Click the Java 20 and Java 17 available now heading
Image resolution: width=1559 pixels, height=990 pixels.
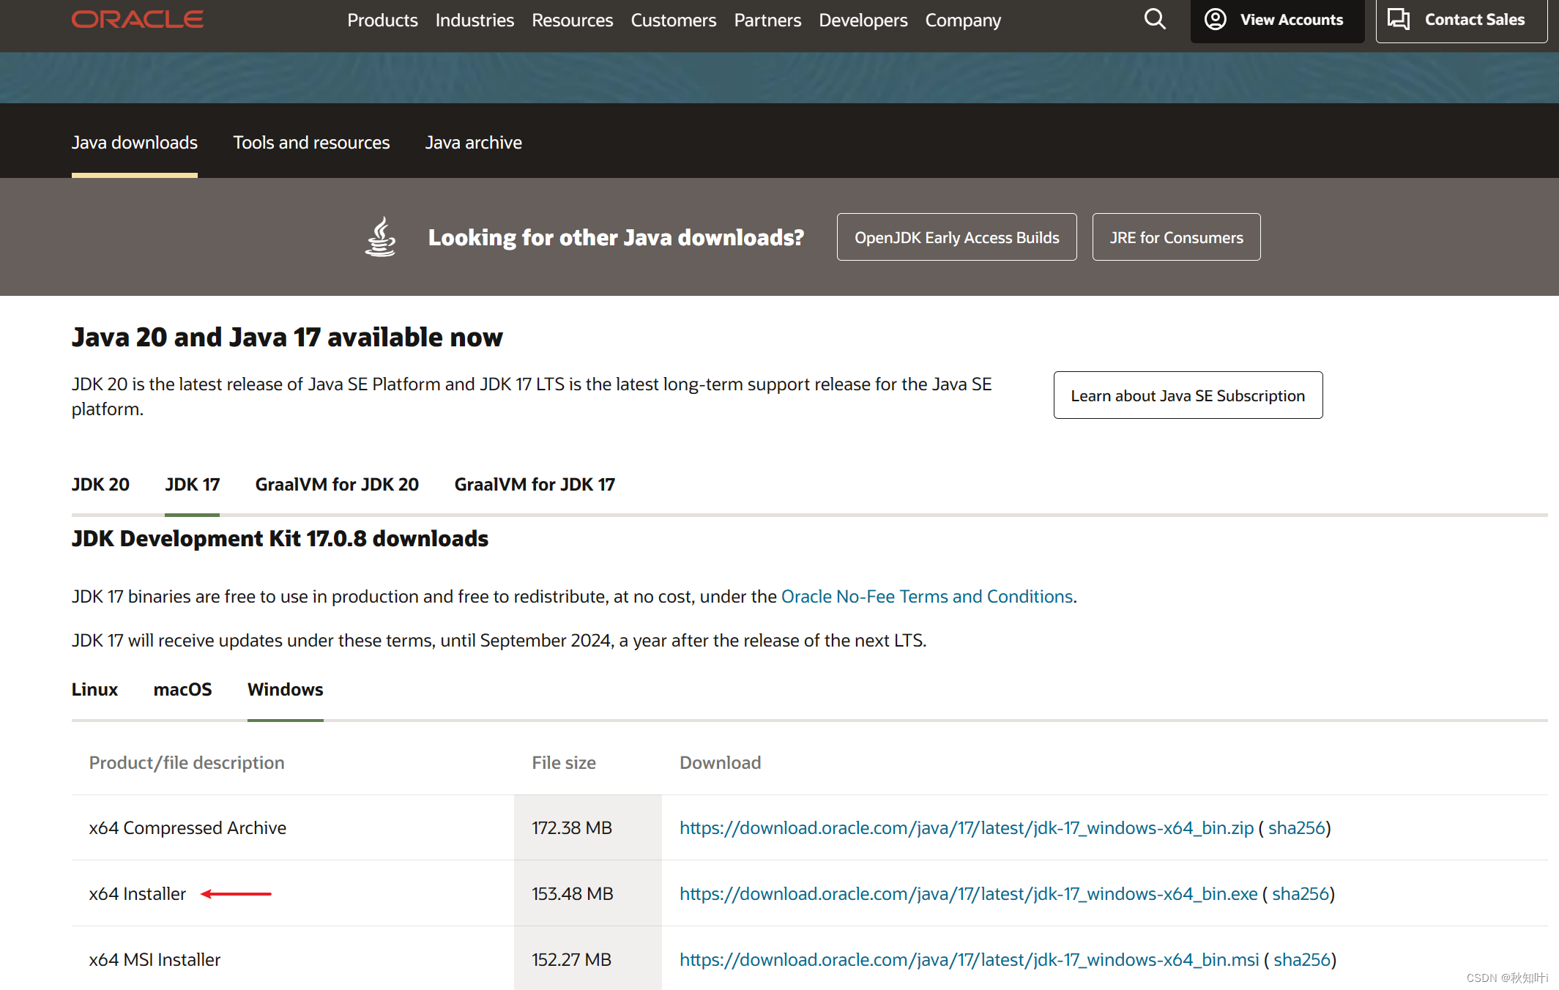point(287,337)
